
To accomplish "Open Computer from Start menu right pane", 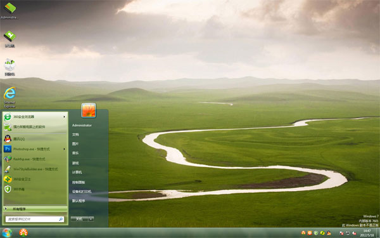I will [x=77, y=172].
